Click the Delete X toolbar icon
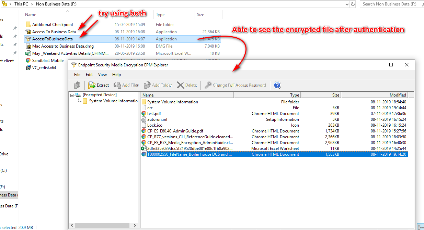 tap(180, 85)
